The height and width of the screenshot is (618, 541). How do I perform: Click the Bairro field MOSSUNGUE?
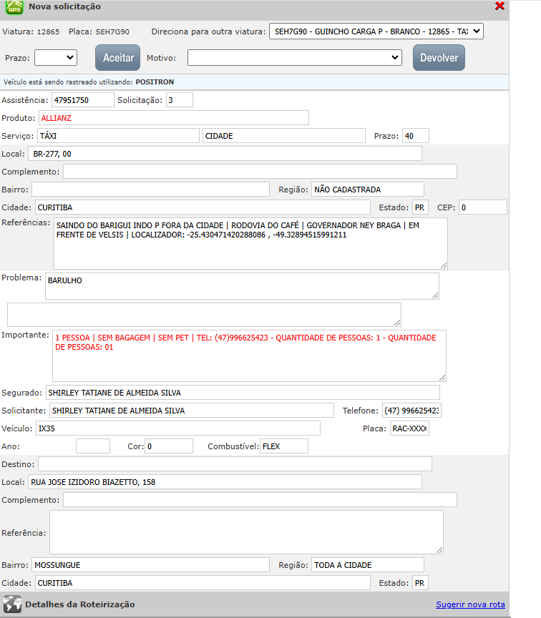pos(150,565)
